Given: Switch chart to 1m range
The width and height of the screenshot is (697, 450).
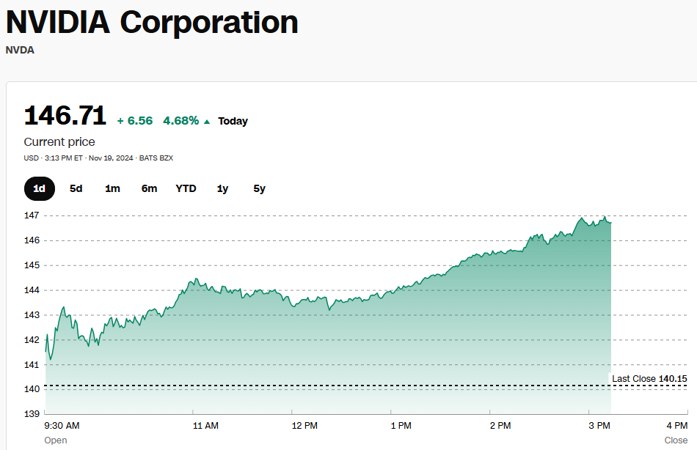Looking at the screenshot, I should coord(112,189).
